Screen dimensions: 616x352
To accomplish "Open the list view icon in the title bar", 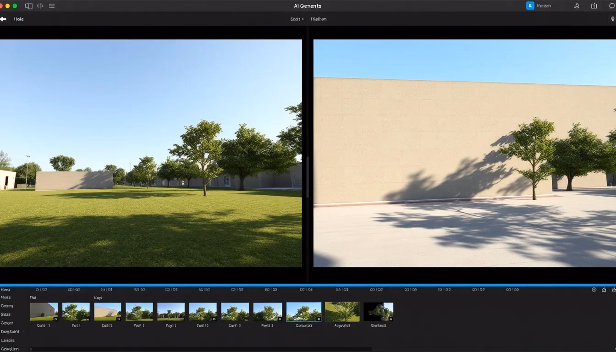I will click(x=52, y=6).
